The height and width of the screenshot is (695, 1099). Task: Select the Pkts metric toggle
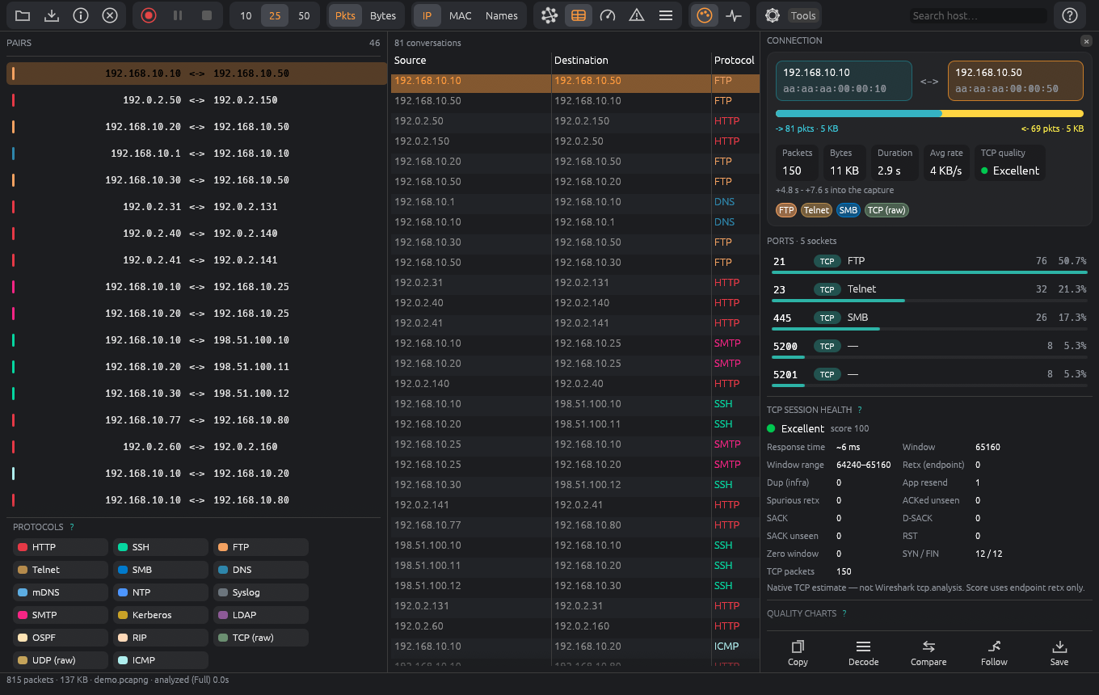pos(345,15)
